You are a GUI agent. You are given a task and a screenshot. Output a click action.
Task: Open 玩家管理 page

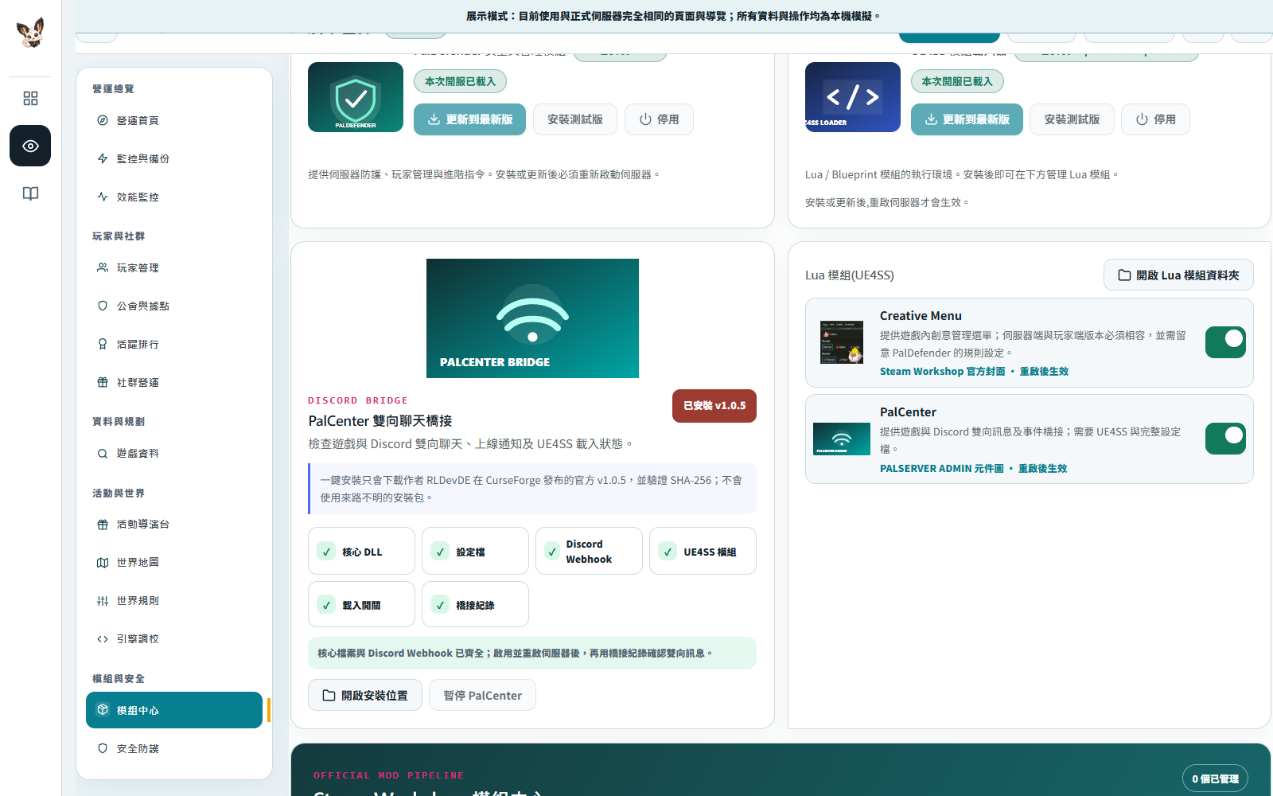click(174, 267)
